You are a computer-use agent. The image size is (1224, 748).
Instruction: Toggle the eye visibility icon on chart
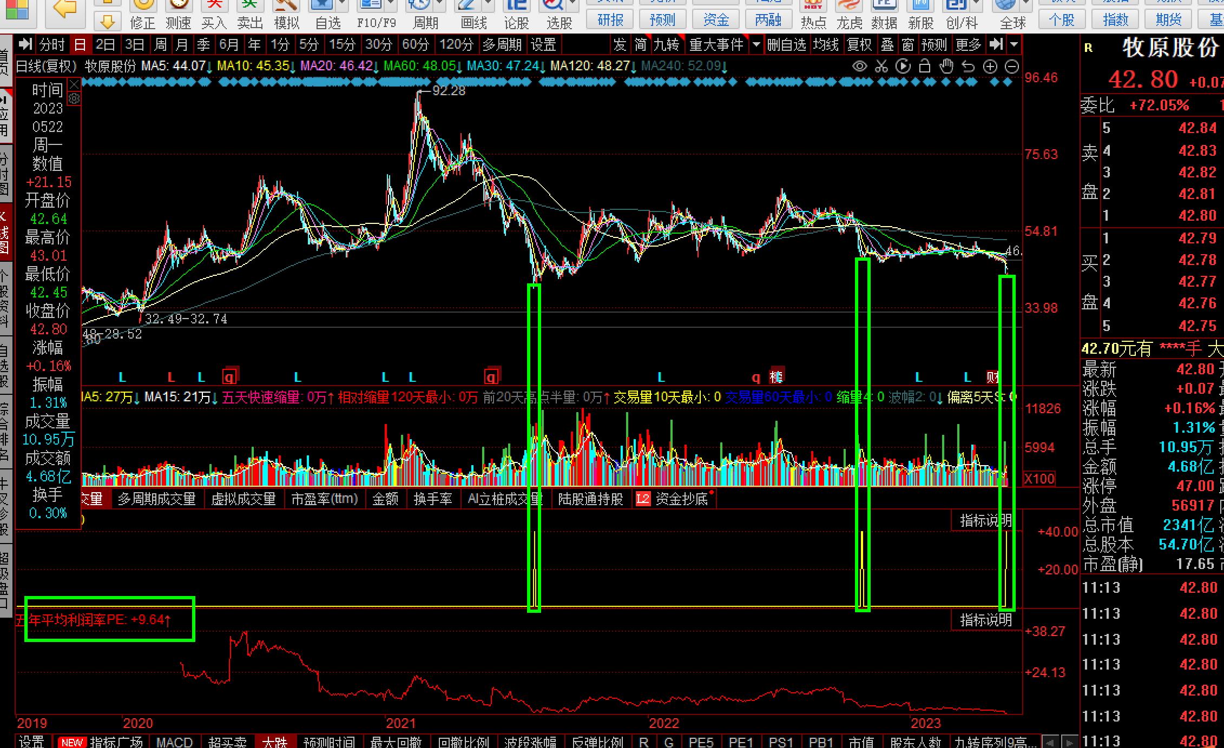[859, 67]
